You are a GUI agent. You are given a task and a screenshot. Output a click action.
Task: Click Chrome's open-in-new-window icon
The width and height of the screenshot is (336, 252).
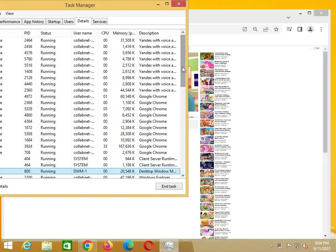(245, 29)
